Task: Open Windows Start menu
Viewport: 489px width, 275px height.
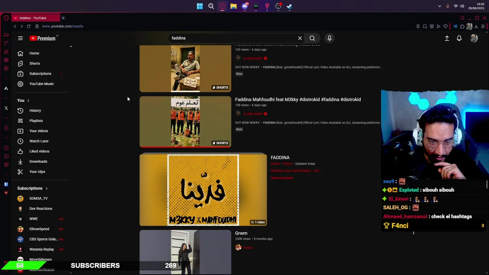Action: point(200,6)
